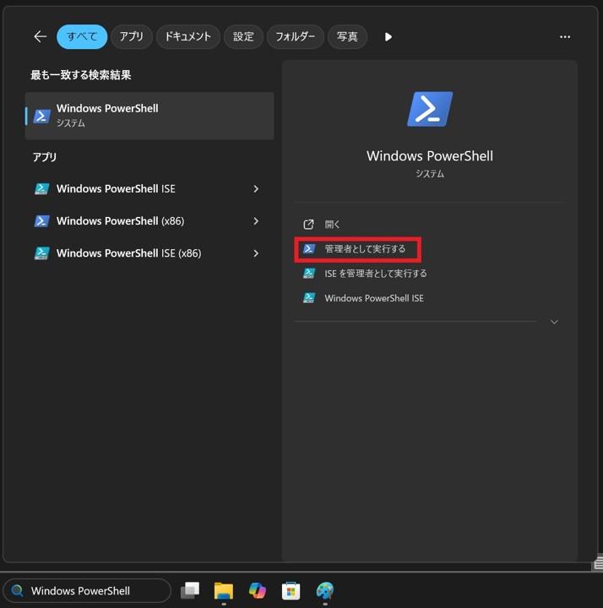The height and width of the screenshot is (608, 603).
Task: Switch to the フォルダー filter tab
Action: click(x=295, y=37)
